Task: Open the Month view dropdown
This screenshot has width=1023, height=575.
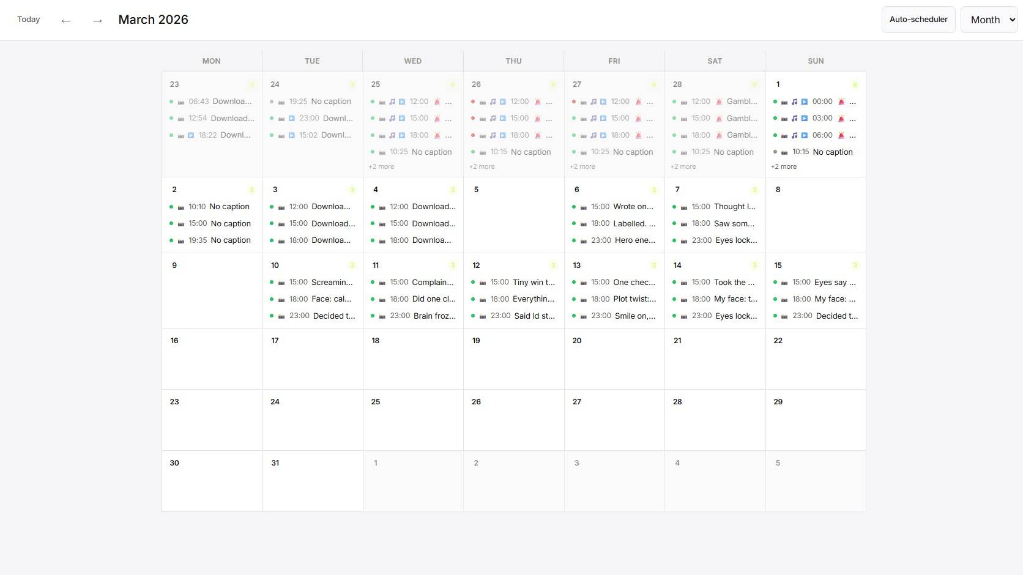Action: (989, 20)
